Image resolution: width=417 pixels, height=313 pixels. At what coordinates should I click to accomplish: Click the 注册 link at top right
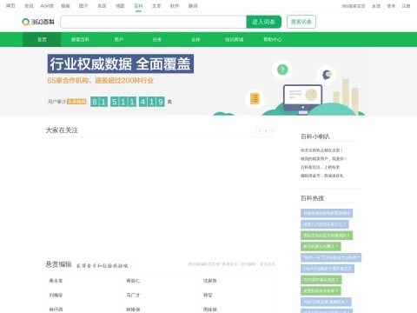tap(406, 6)
